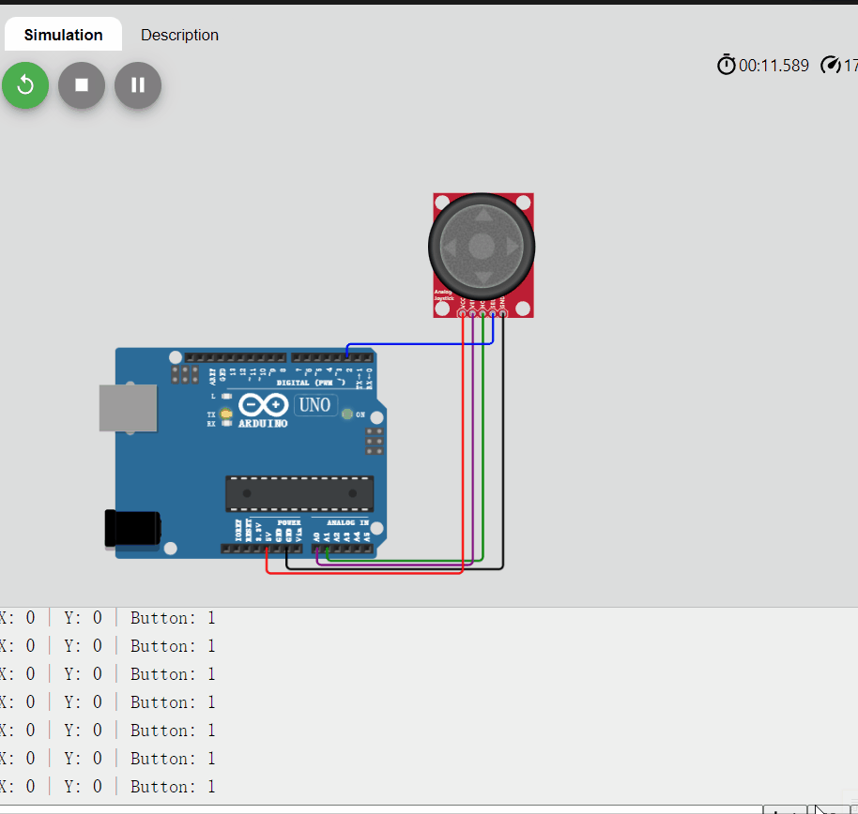Click the stopwatch timer icon
This screenshot has width=858, height=814.
pos(726,65)
